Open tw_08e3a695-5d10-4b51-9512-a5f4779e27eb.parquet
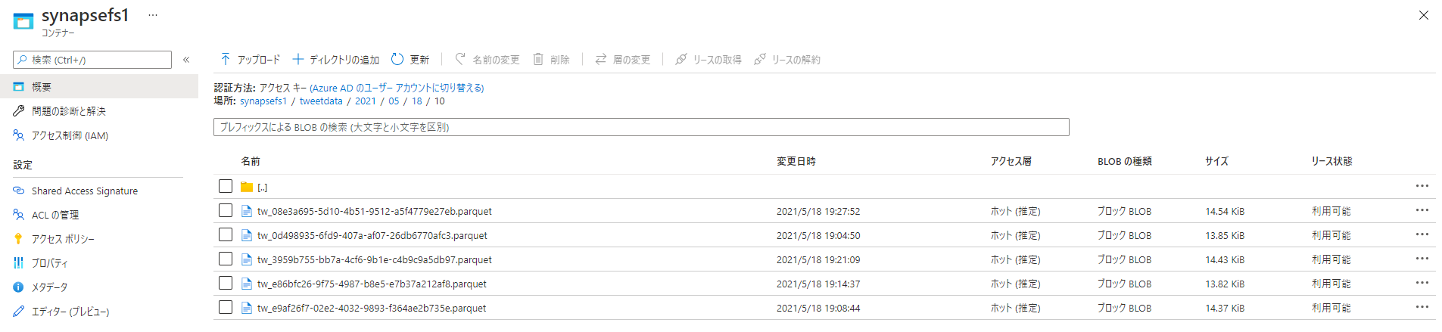This screenshot has width=1442, height=332. pyautogui.click(x=375, y=212)
